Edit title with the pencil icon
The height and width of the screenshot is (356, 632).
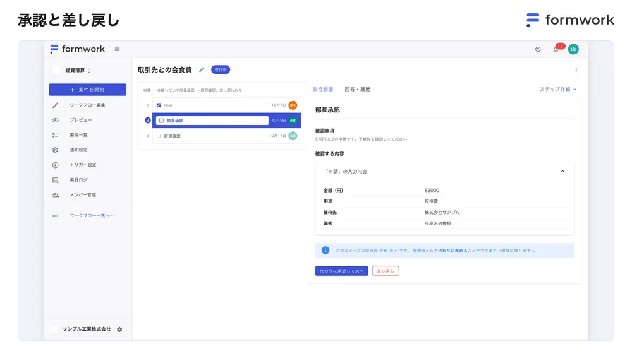tap(202, 69)
